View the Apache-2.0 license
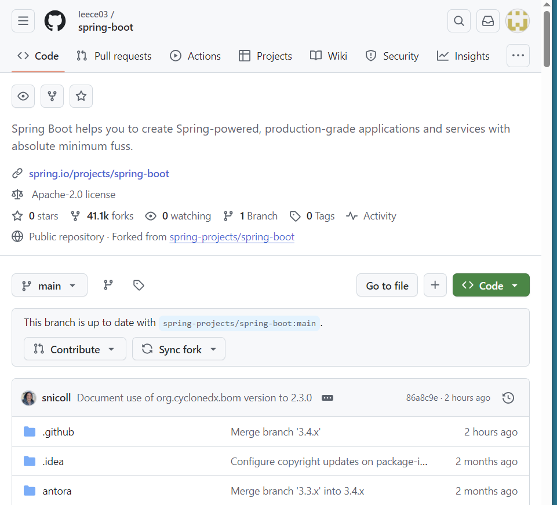Image resolution: width=557 pixels, height=505 pixels. click(74, 195)
